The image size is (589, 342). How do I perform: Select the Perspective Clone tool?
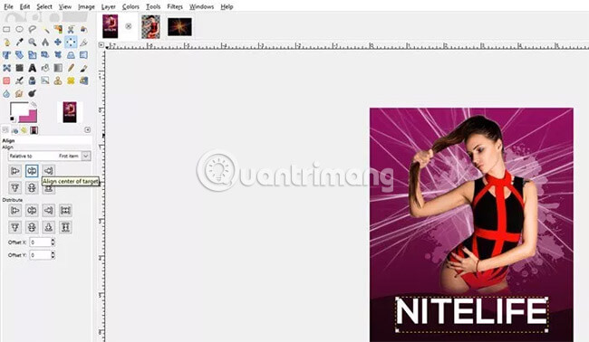[83, 81]
